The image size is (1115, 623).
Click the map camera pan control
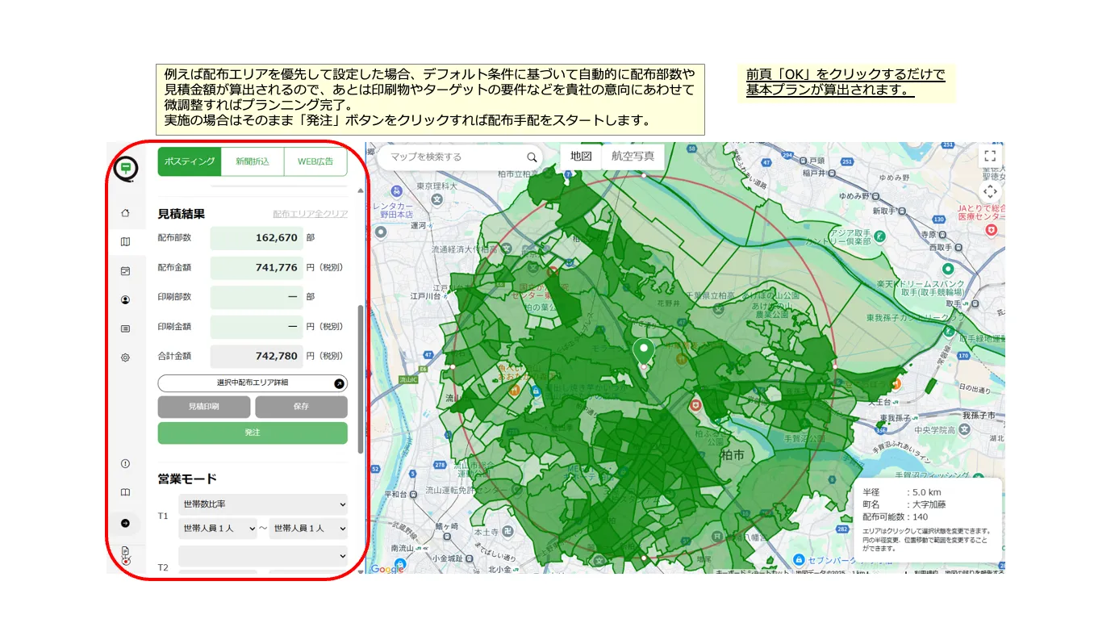coord(990,191)
